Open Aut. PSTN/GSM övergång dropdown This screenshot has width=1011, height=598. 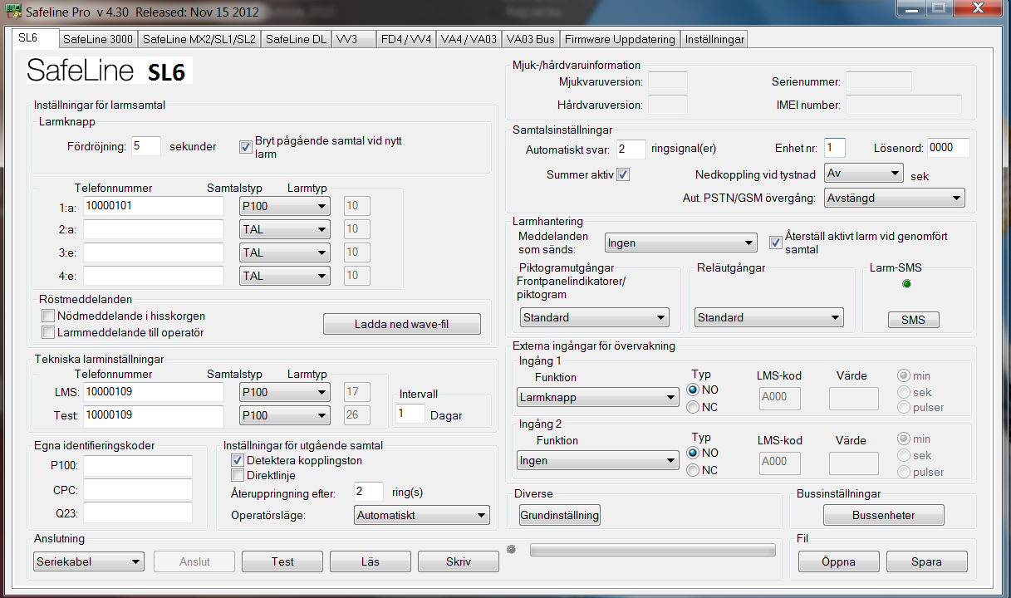[894, 199]
